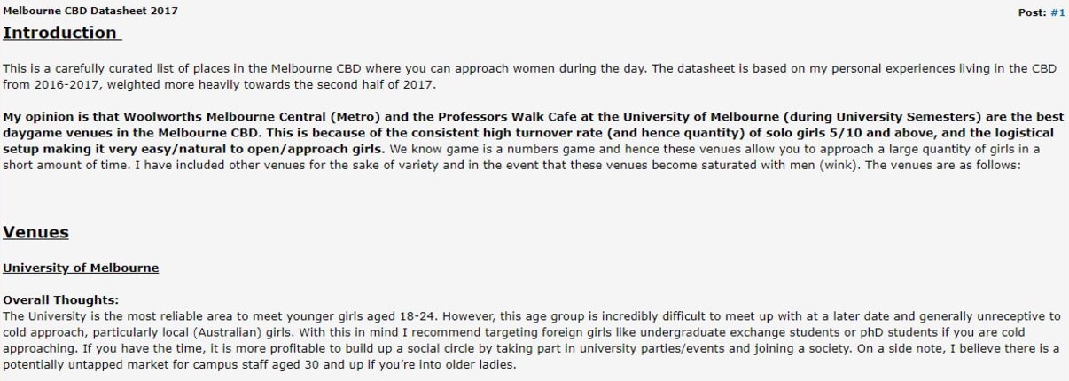
Task: Click the 'Professors Walk Cafe' bold text
Action: pos(462,116)
